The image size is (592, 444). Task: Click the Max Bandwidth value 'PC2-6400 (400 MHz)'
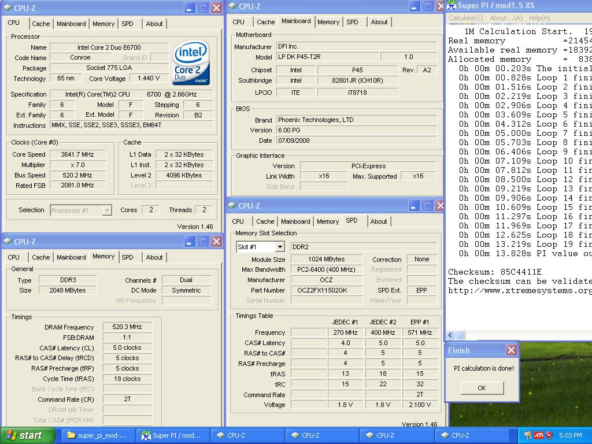pos(327,269)
